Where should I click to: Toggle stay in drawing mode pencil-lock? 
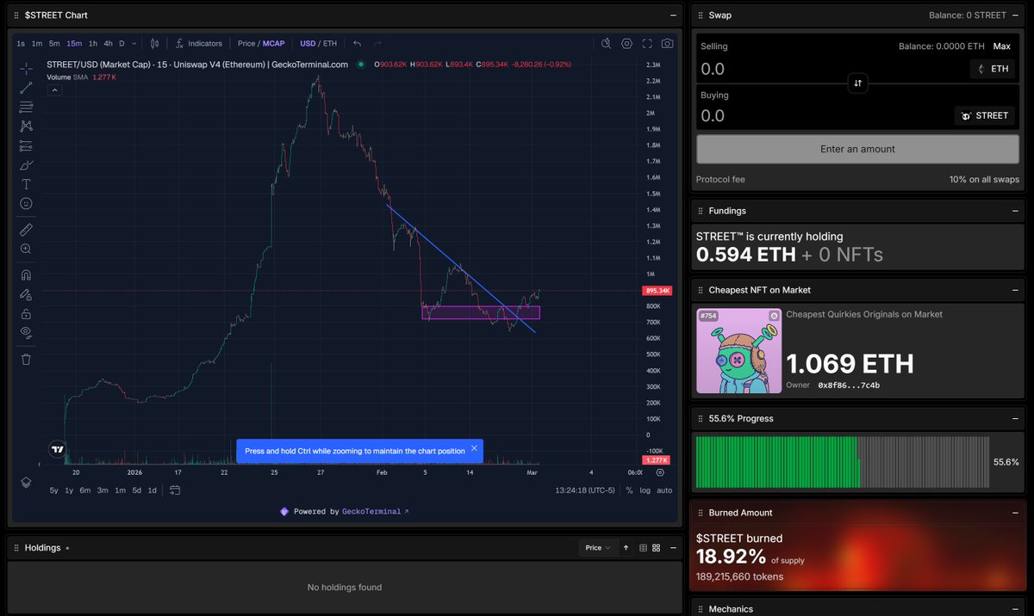point(26,294)
